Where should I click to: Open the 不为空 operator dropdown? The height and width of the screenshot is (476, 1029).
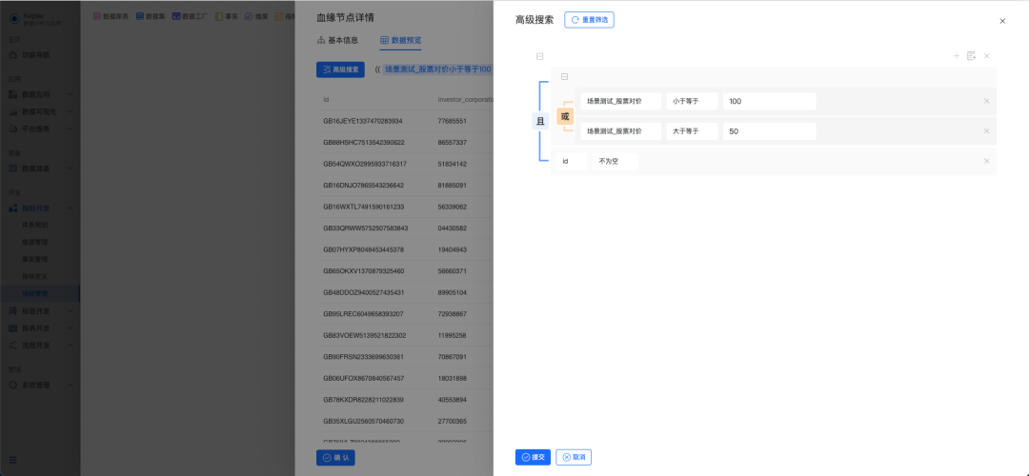pos(615,161)
